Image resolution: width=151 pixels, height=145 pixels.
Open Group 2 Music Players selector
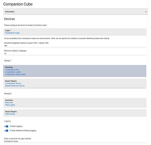tap(75, 113)
